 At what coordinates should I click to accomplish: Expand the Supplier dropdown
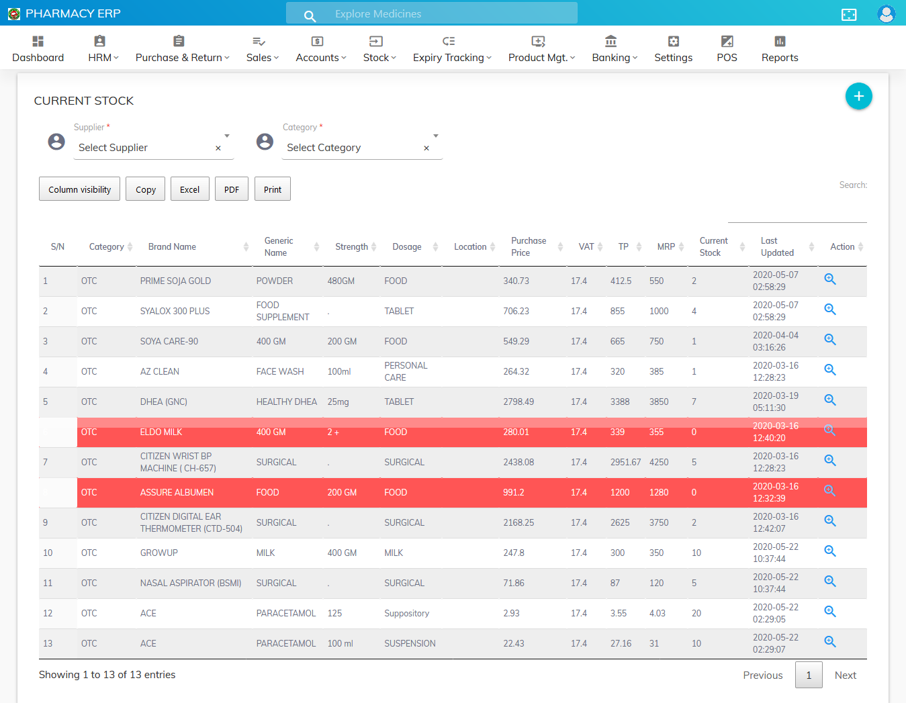pyautogui.click(x=227, y=136)
